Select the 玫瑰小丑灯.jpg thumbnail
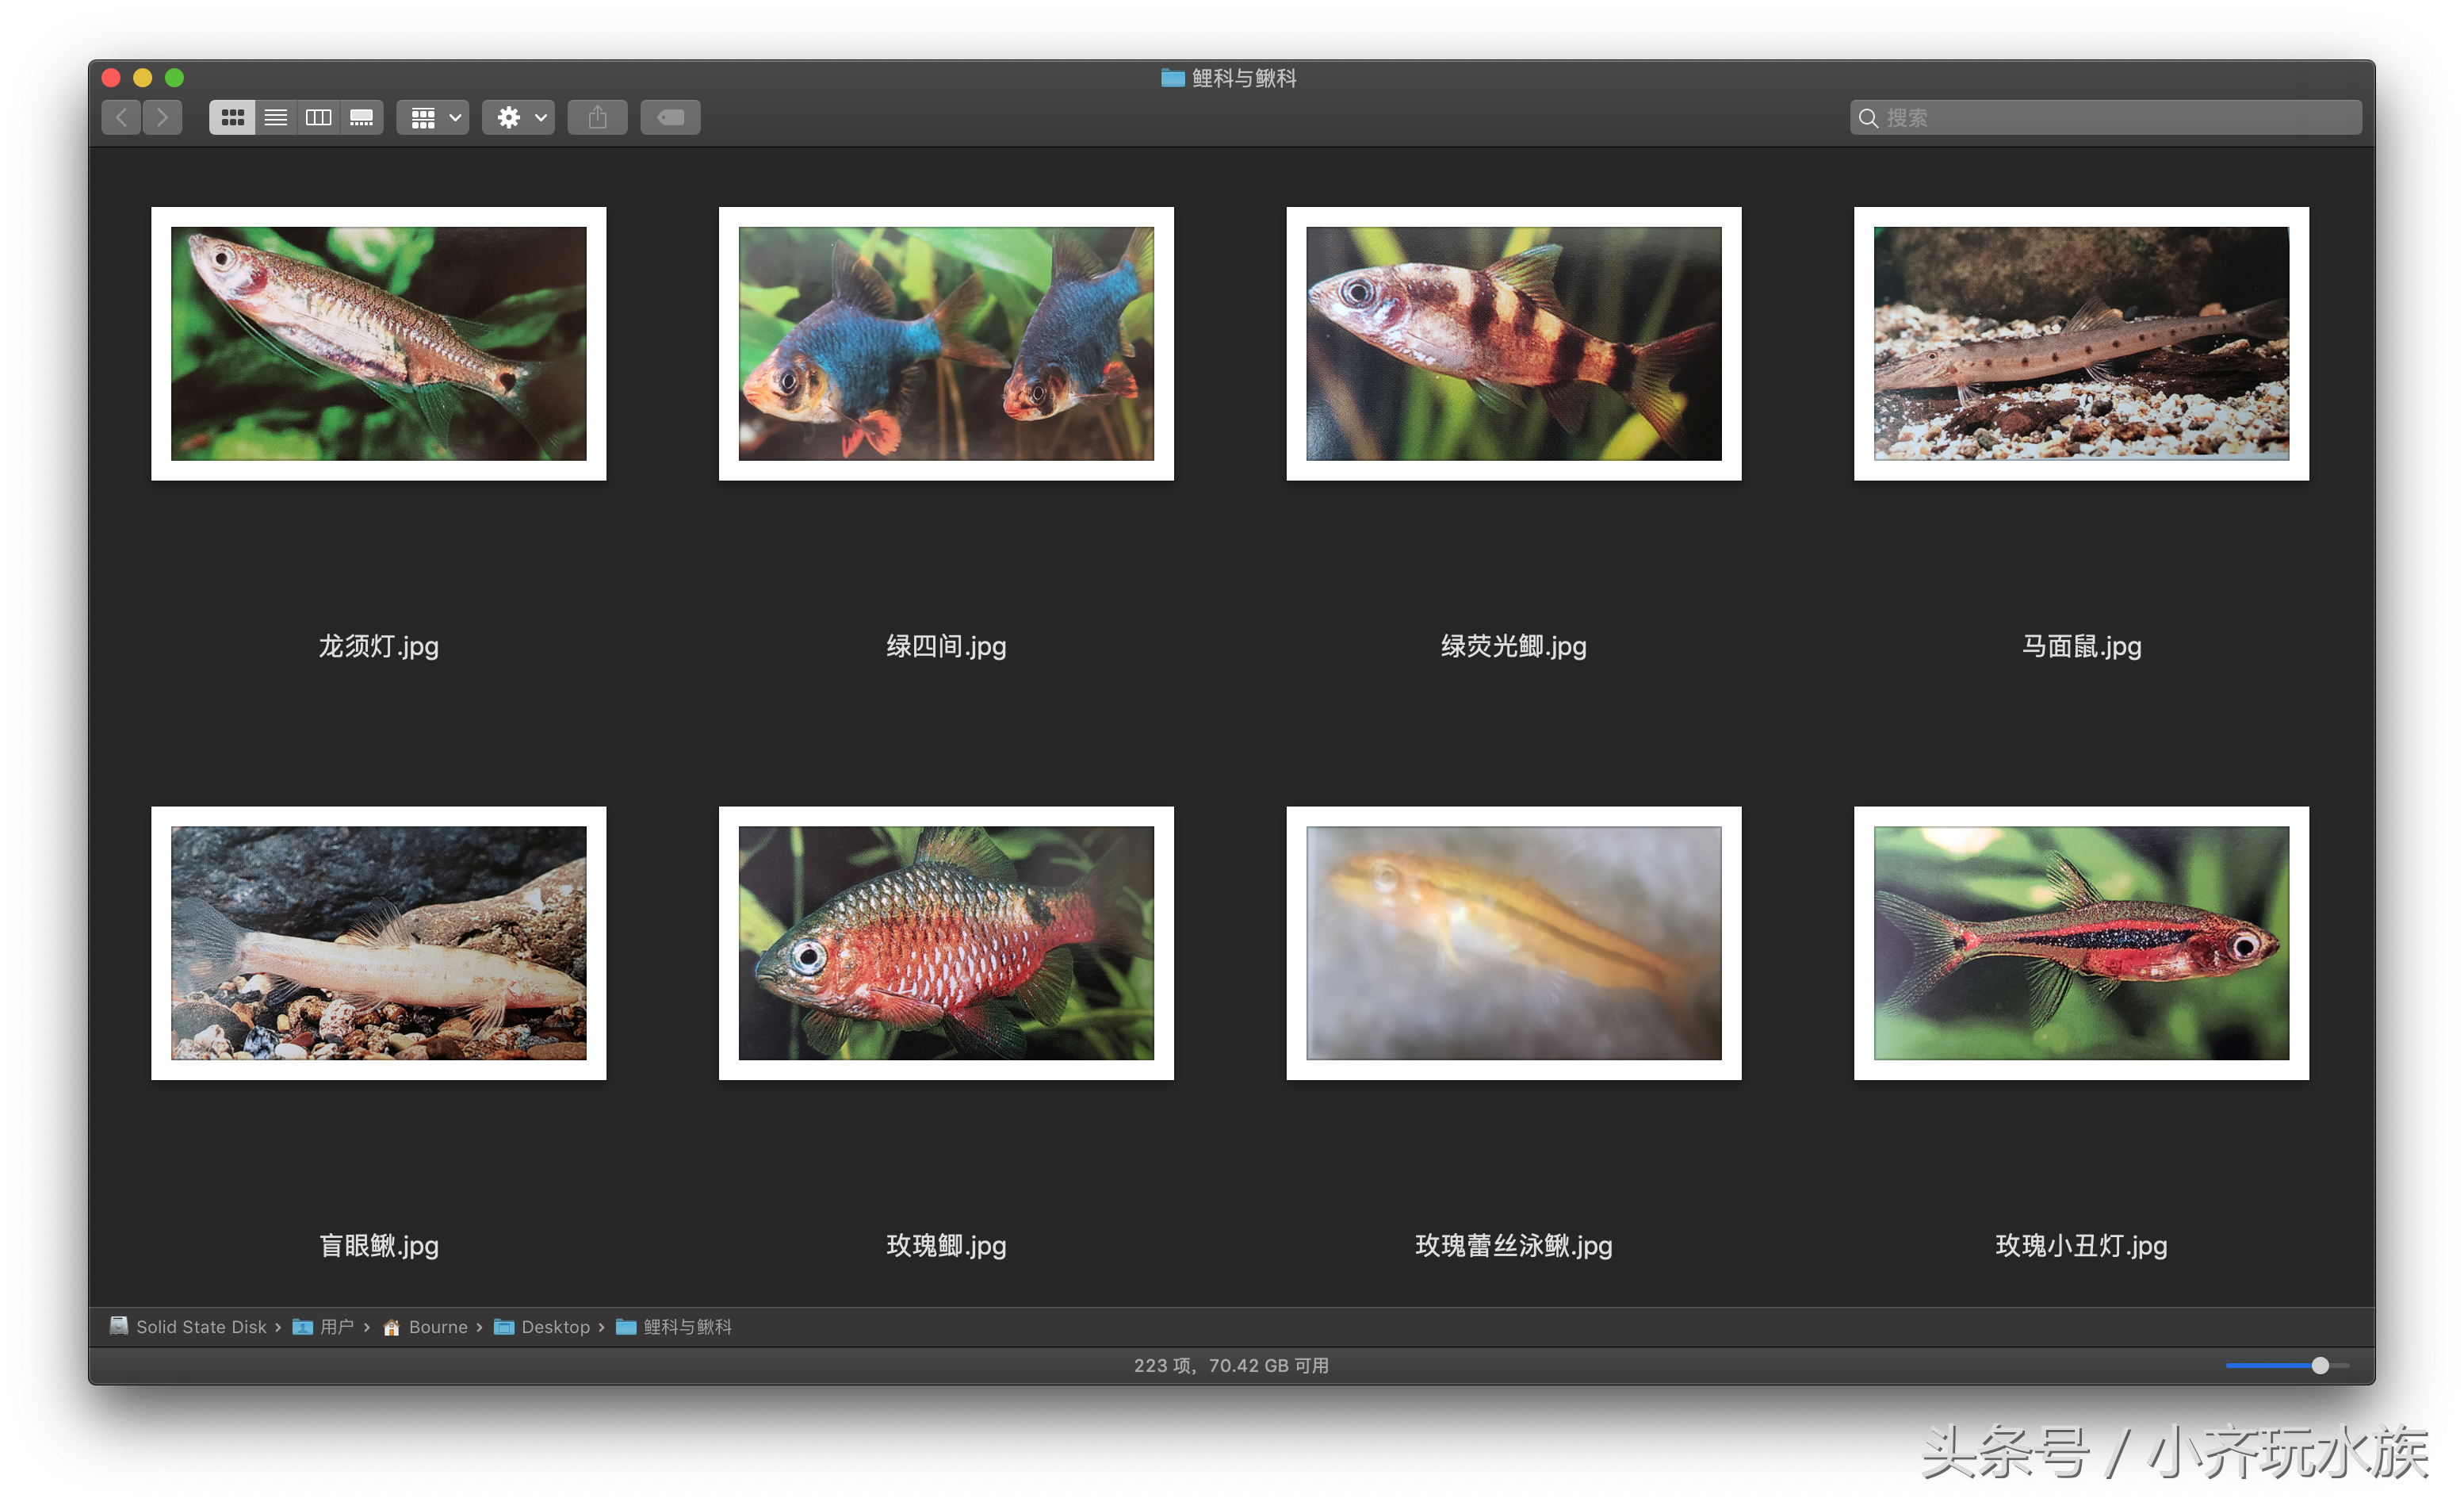The width and height of the screenshot is (2464, 1502). (x=2082, y=943)
